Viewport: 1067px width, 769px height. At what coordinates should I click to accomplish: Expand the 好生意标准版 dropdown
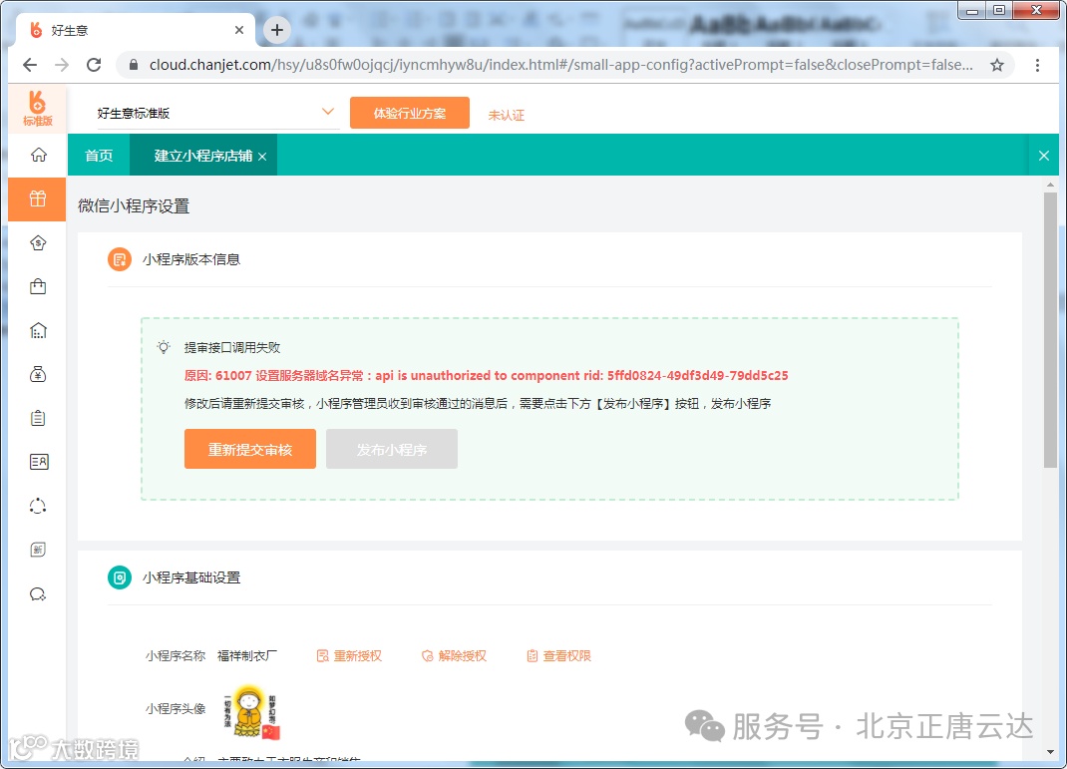(x=217, y=113)
